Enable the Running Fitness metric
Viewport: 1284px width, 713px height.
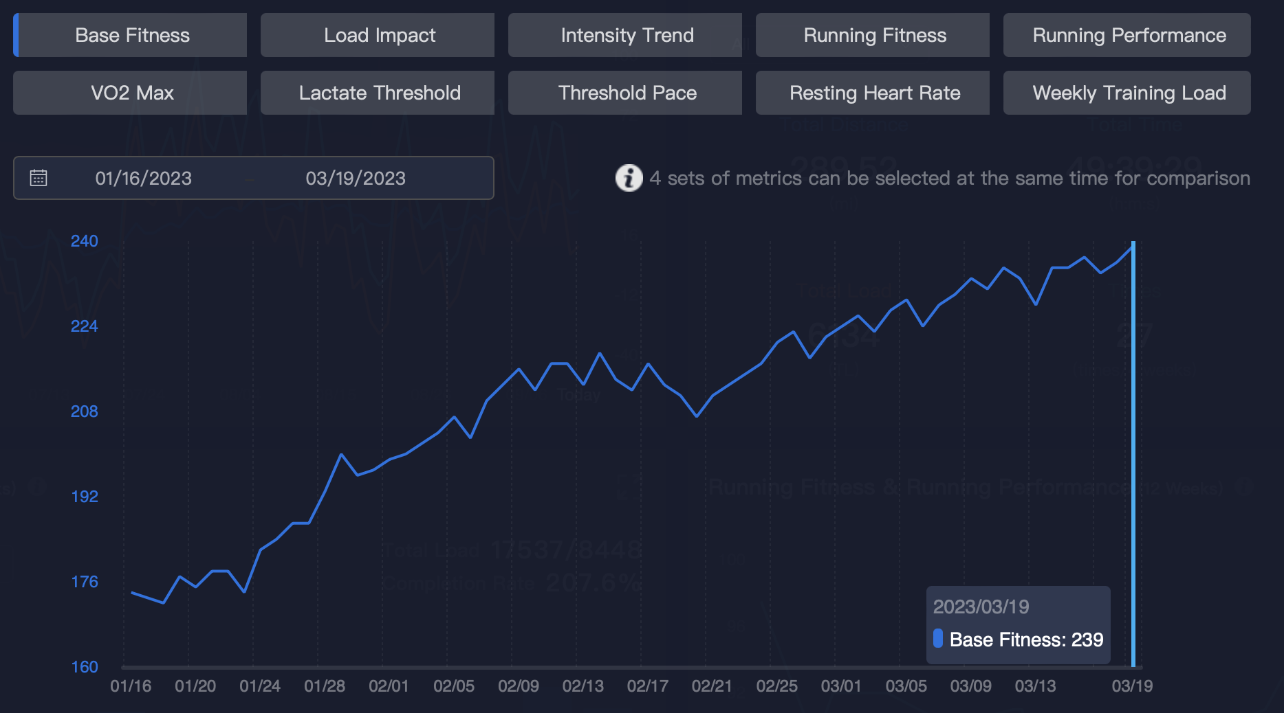[x=873, y=35]
